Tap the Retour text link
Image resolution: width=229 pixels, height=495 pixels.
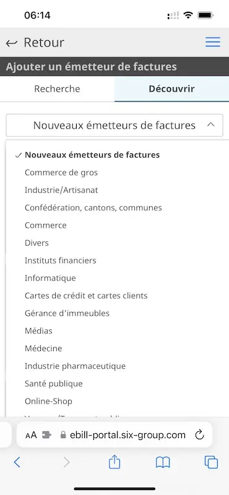(44, 42)
